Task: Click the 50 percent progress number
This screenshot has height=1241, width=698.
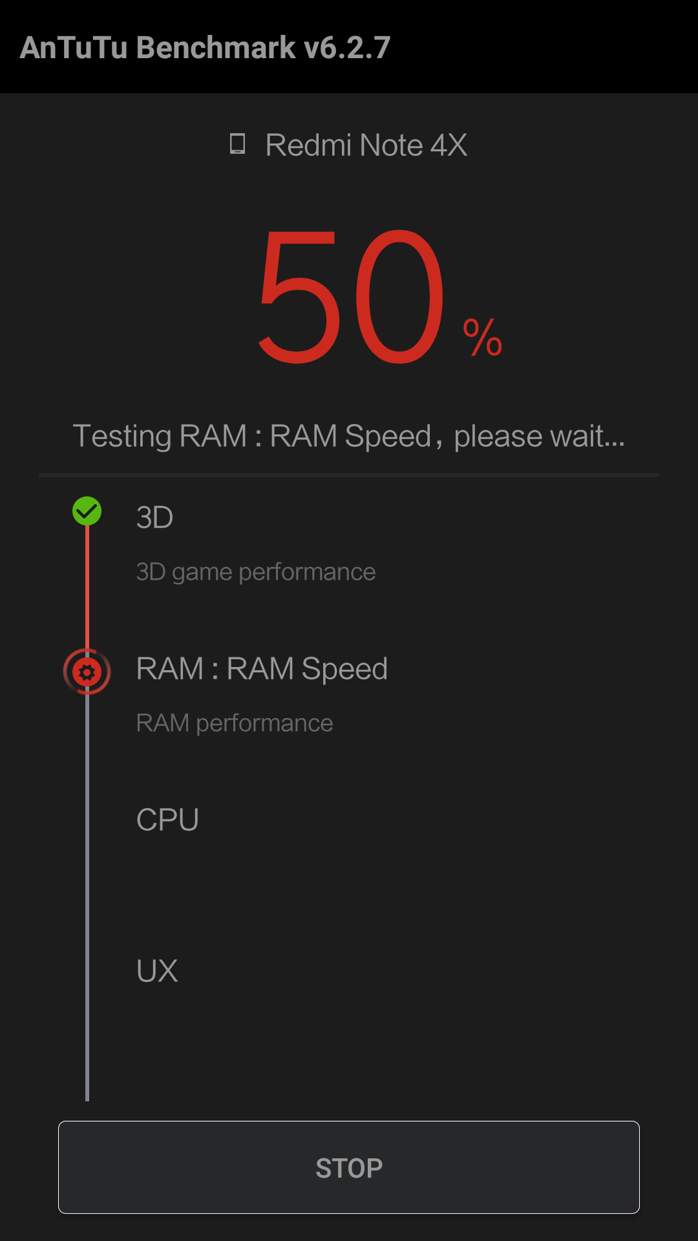Action: [351, 297]
